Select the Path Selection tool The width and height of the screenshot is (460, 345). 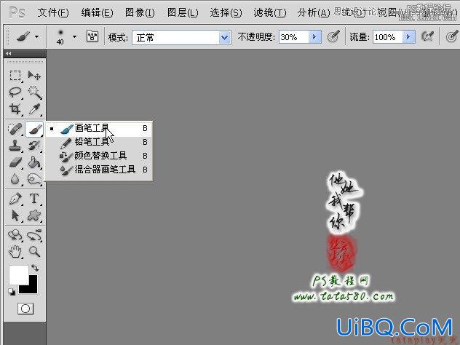click(15, 215)
